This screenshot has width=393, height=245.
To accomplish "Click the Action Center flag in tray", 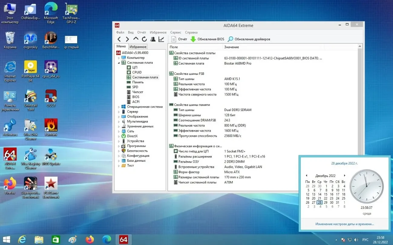I will tap(343, 240).
